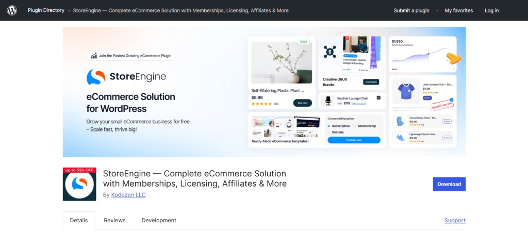This screenshot has height=232, width=528.
Task: Click the recliner chair product icon
Action: click(327, 101)
